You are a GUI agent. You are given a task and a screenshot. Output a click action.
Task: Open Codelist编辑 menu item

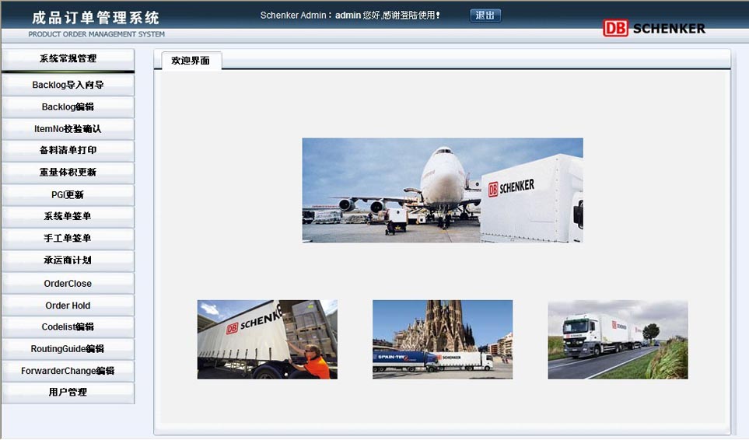[x=68, y=327]
